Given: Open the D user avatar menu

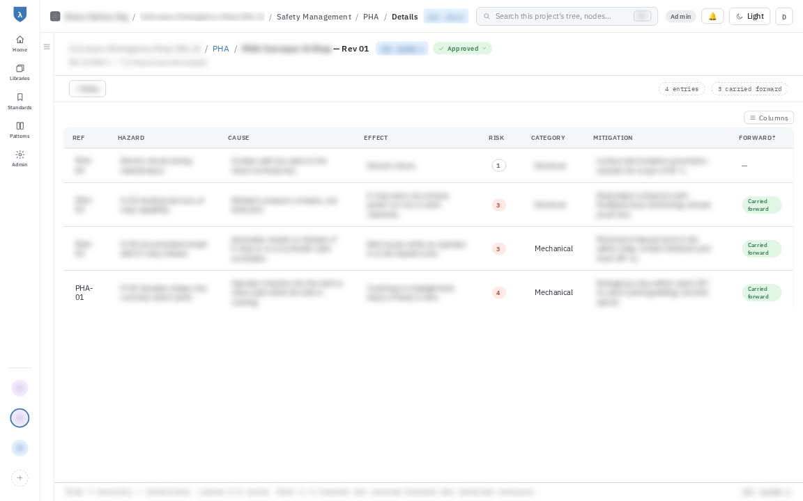Looking at the screenshot, I should coord(784,17).
